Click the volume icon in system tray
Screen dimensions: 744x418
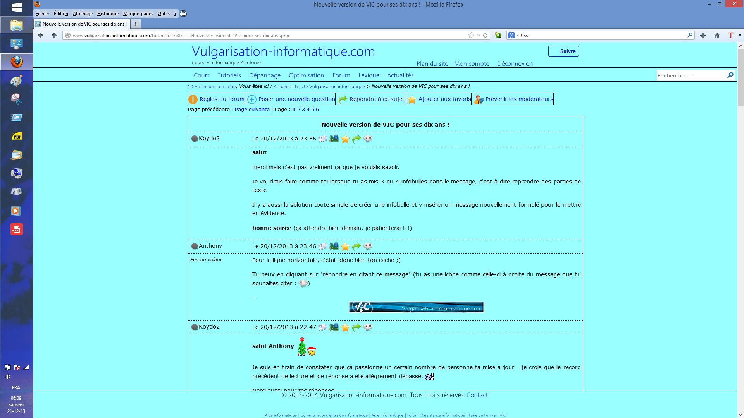pyautogui.click(x=8, y=377)
